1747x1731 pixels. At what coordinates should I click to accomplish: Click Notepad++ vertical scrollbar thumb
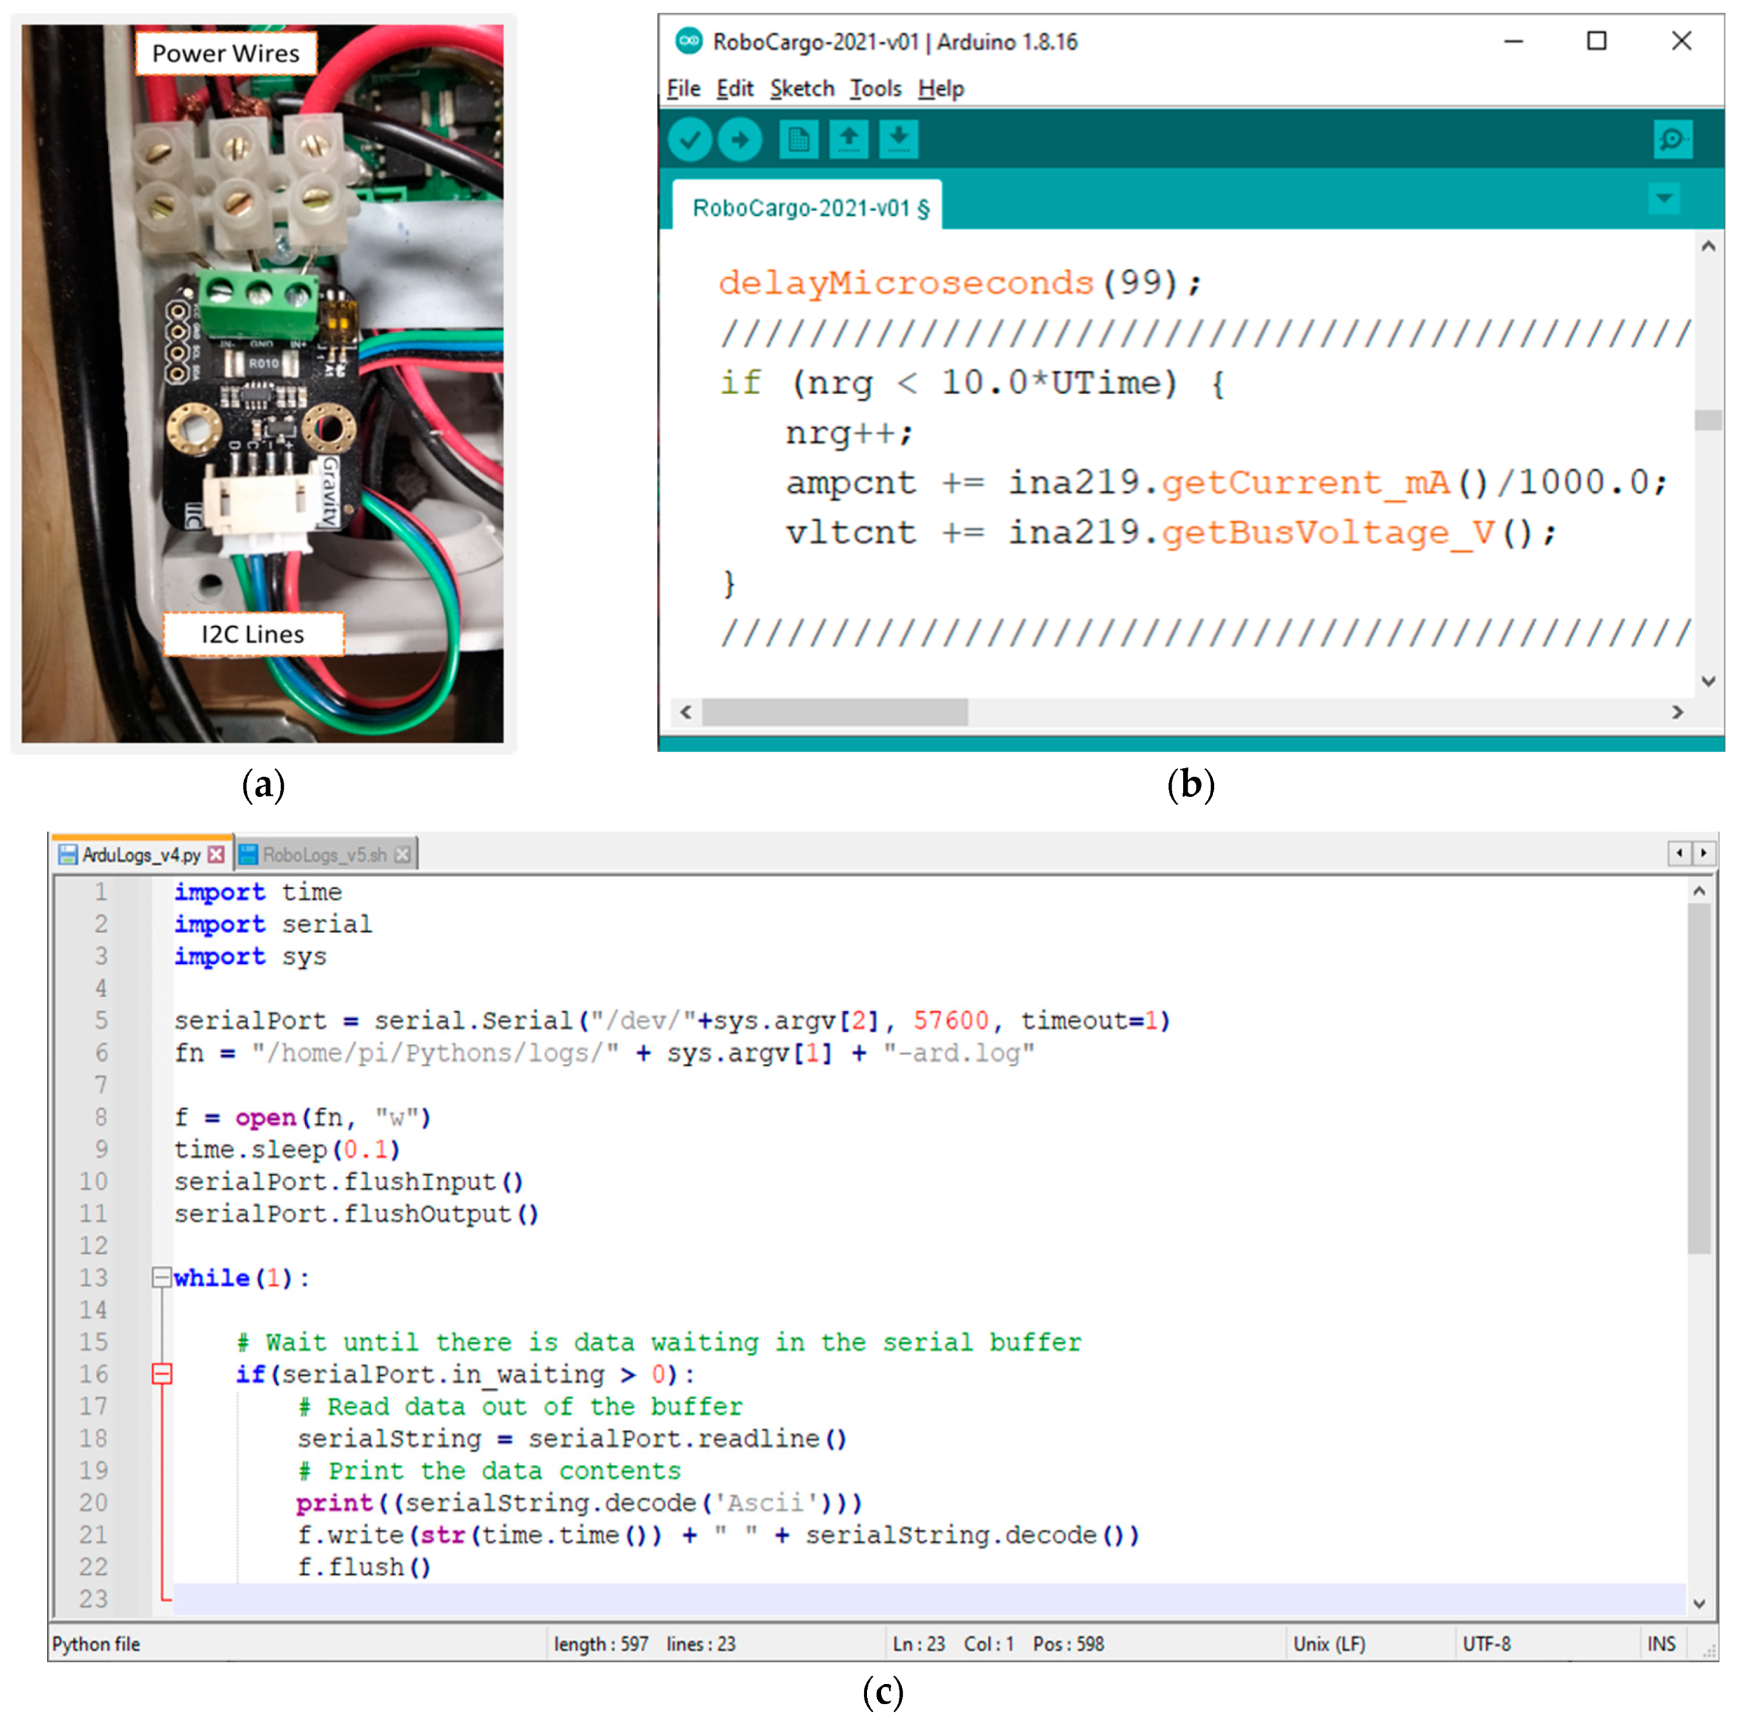pyautogui.click(x=1698, y=1075)
